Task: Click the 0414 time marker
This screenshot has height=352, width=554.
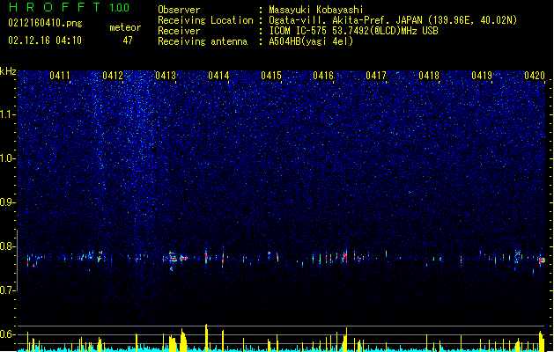Action: (218, 76)
